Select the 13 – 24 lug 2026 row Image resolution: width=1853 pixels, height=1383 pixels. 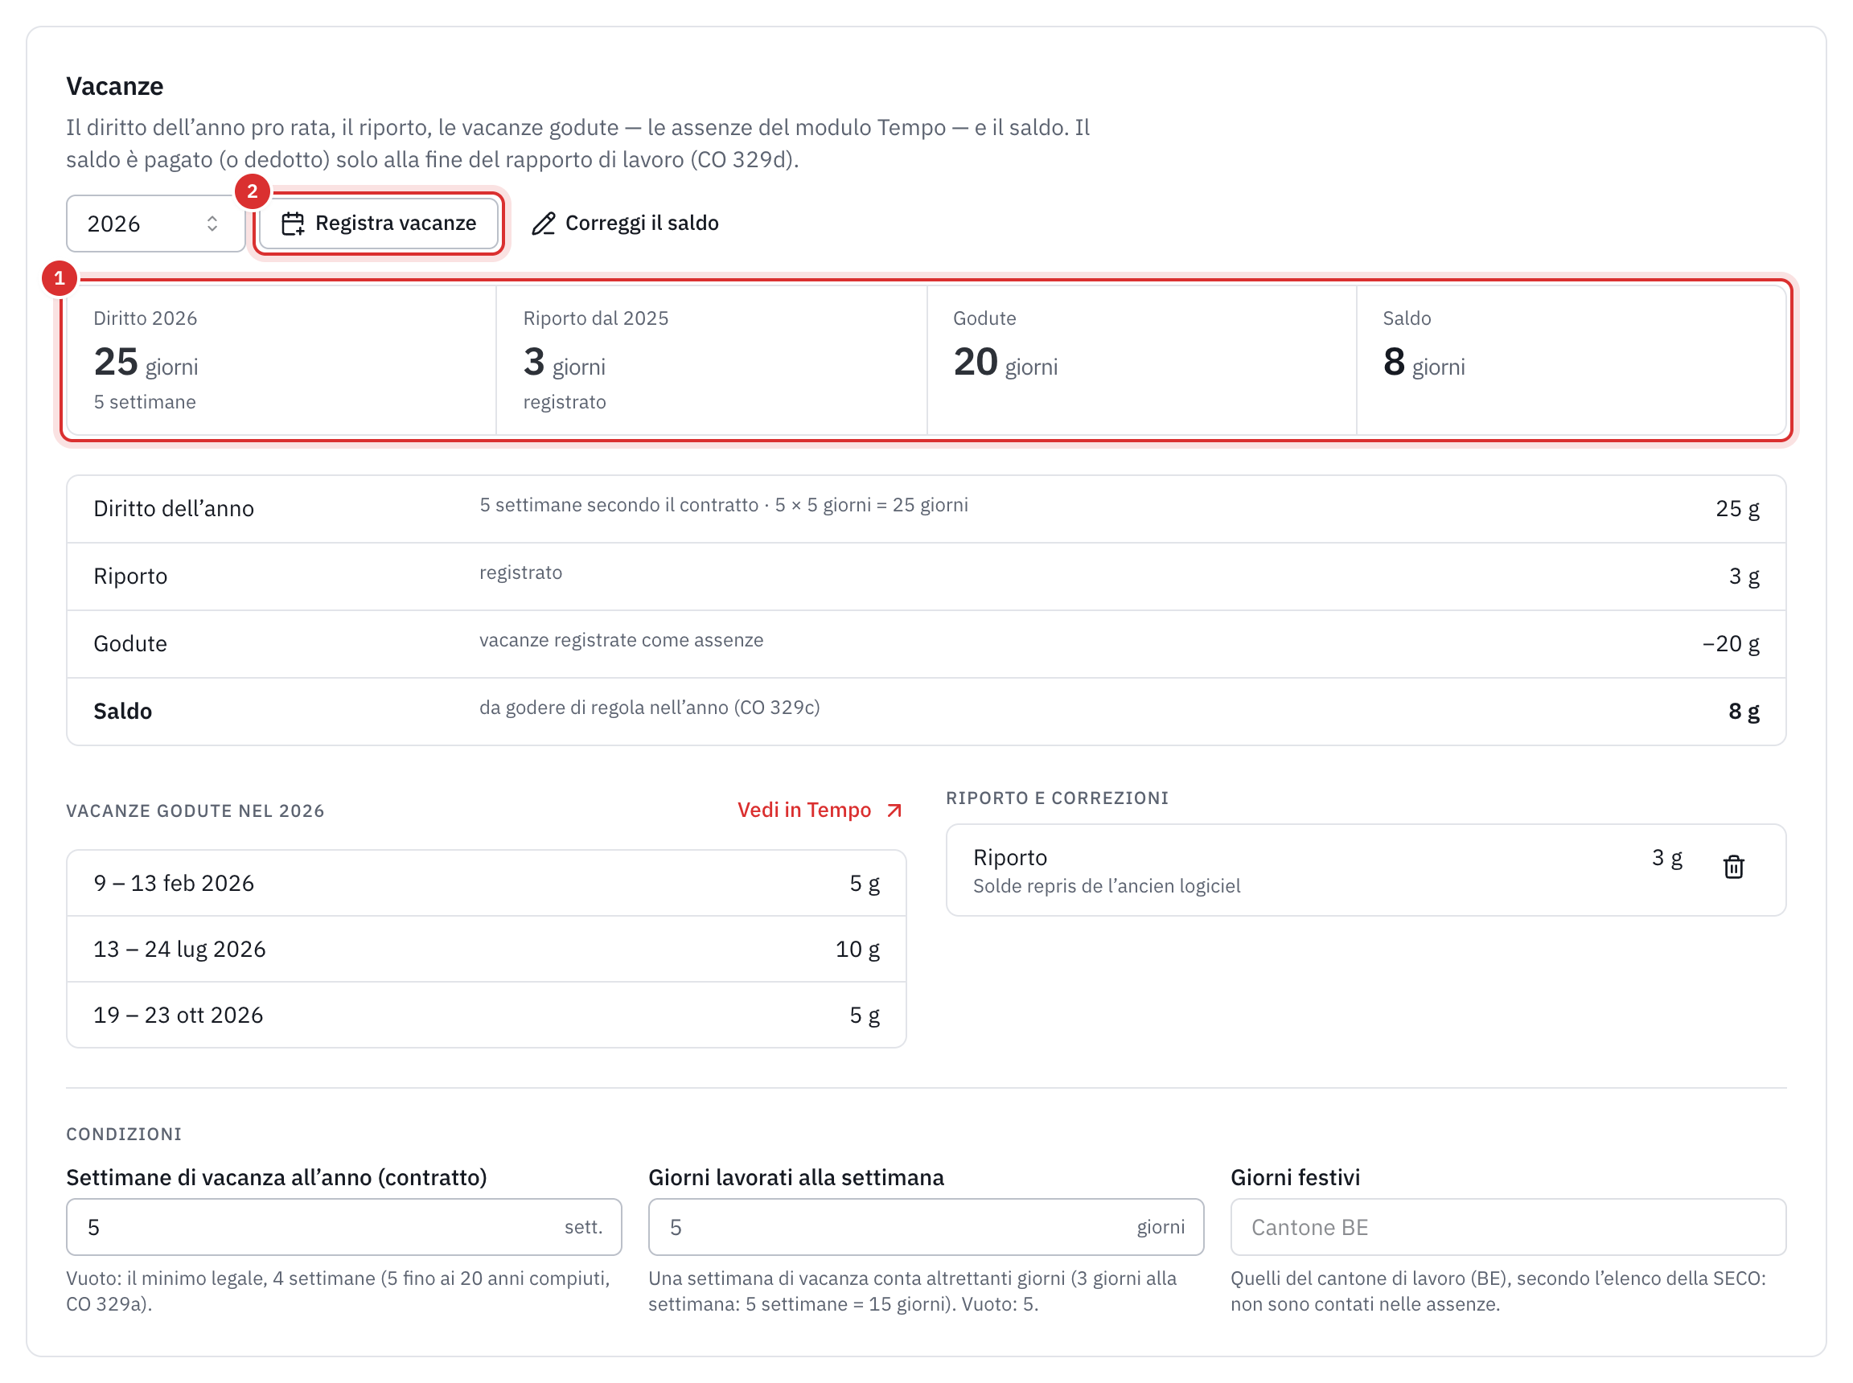(x=487, y=949)
